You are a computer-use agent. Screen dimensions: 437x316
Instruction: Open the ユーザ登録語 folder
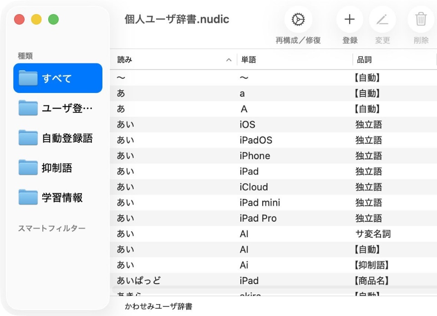[58, 108]
